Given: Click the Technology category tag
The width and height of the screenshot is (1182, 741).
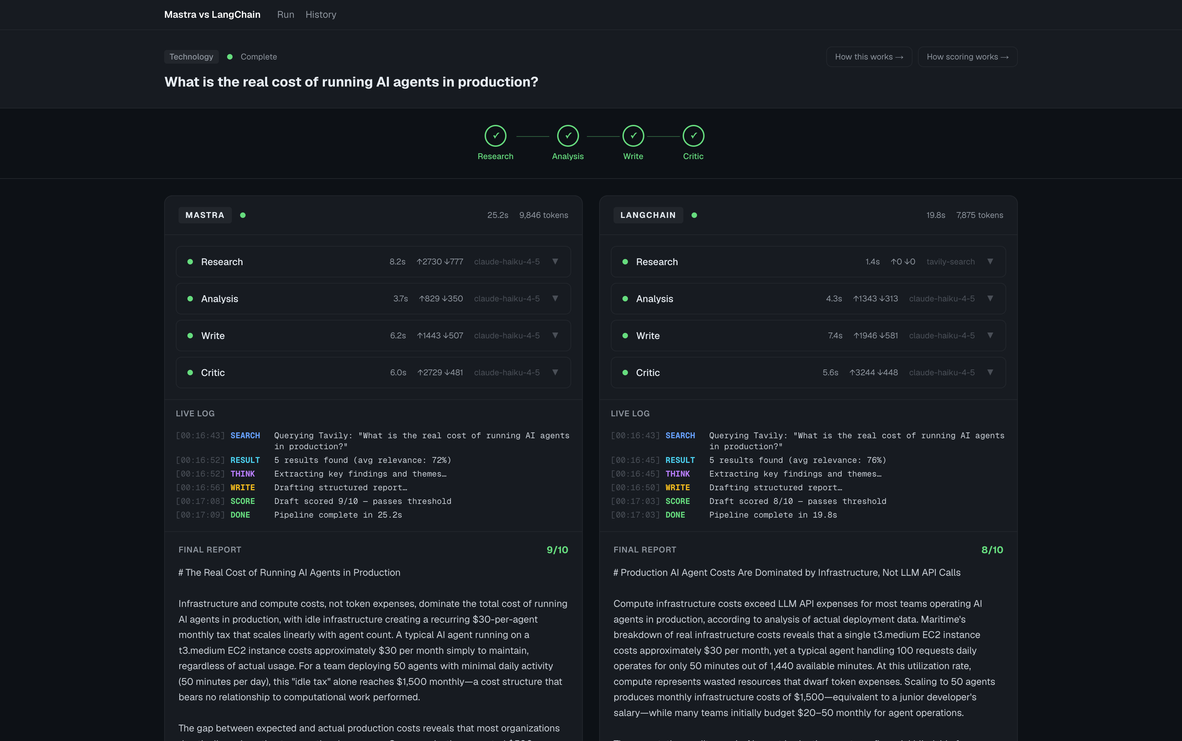Looking at the screenshot, I should coord(191,57).
